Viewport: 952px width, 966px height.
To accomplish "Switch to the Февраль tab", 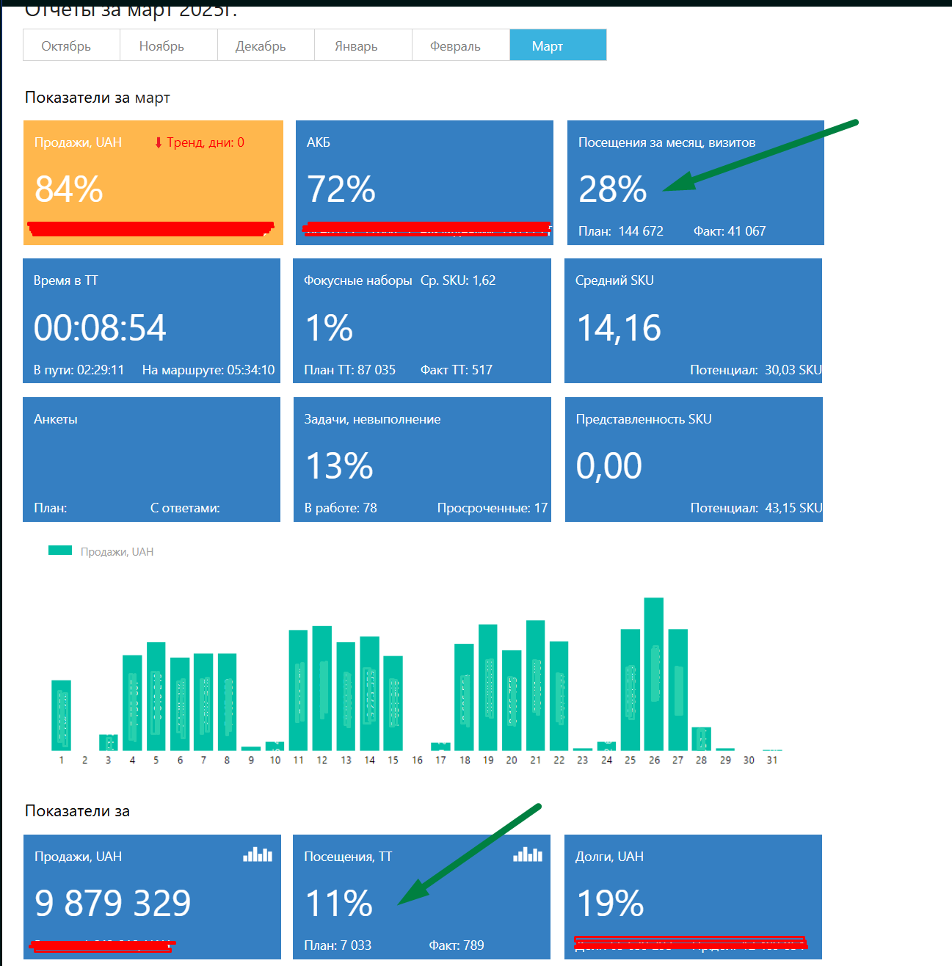I will tap(461, 46).
